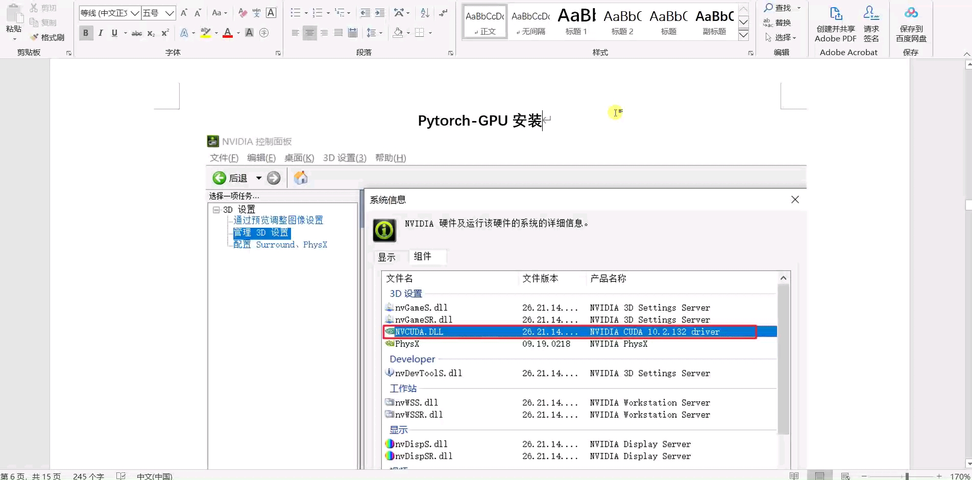The image size is (972, 480).
Task: Apply the 标题 2 heading style
Action: pyautogui.click(x=622, y=21)
